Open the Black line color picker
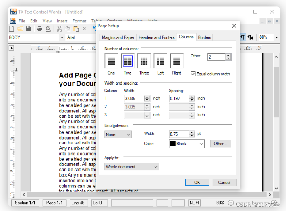The height and width of the screenshot is (211, 286). [x=187, y=144]
